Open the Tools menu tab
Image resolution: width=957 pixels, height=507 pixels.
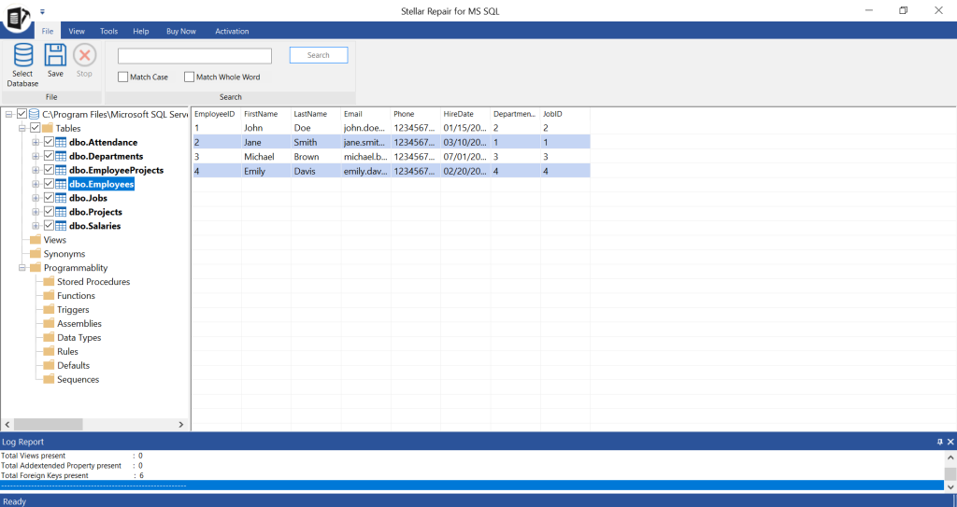click(108, 31)
